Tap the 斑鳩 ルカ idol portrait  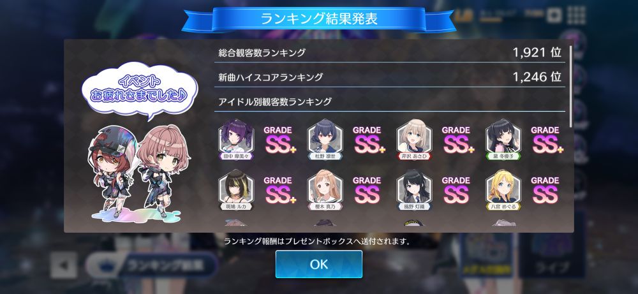point(236,190)
